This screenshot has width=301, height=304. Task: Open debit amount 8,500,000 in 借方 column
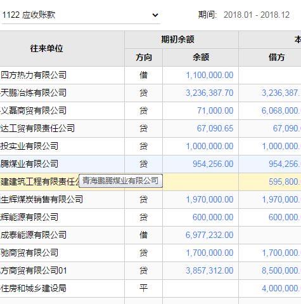tap(281, 270)
